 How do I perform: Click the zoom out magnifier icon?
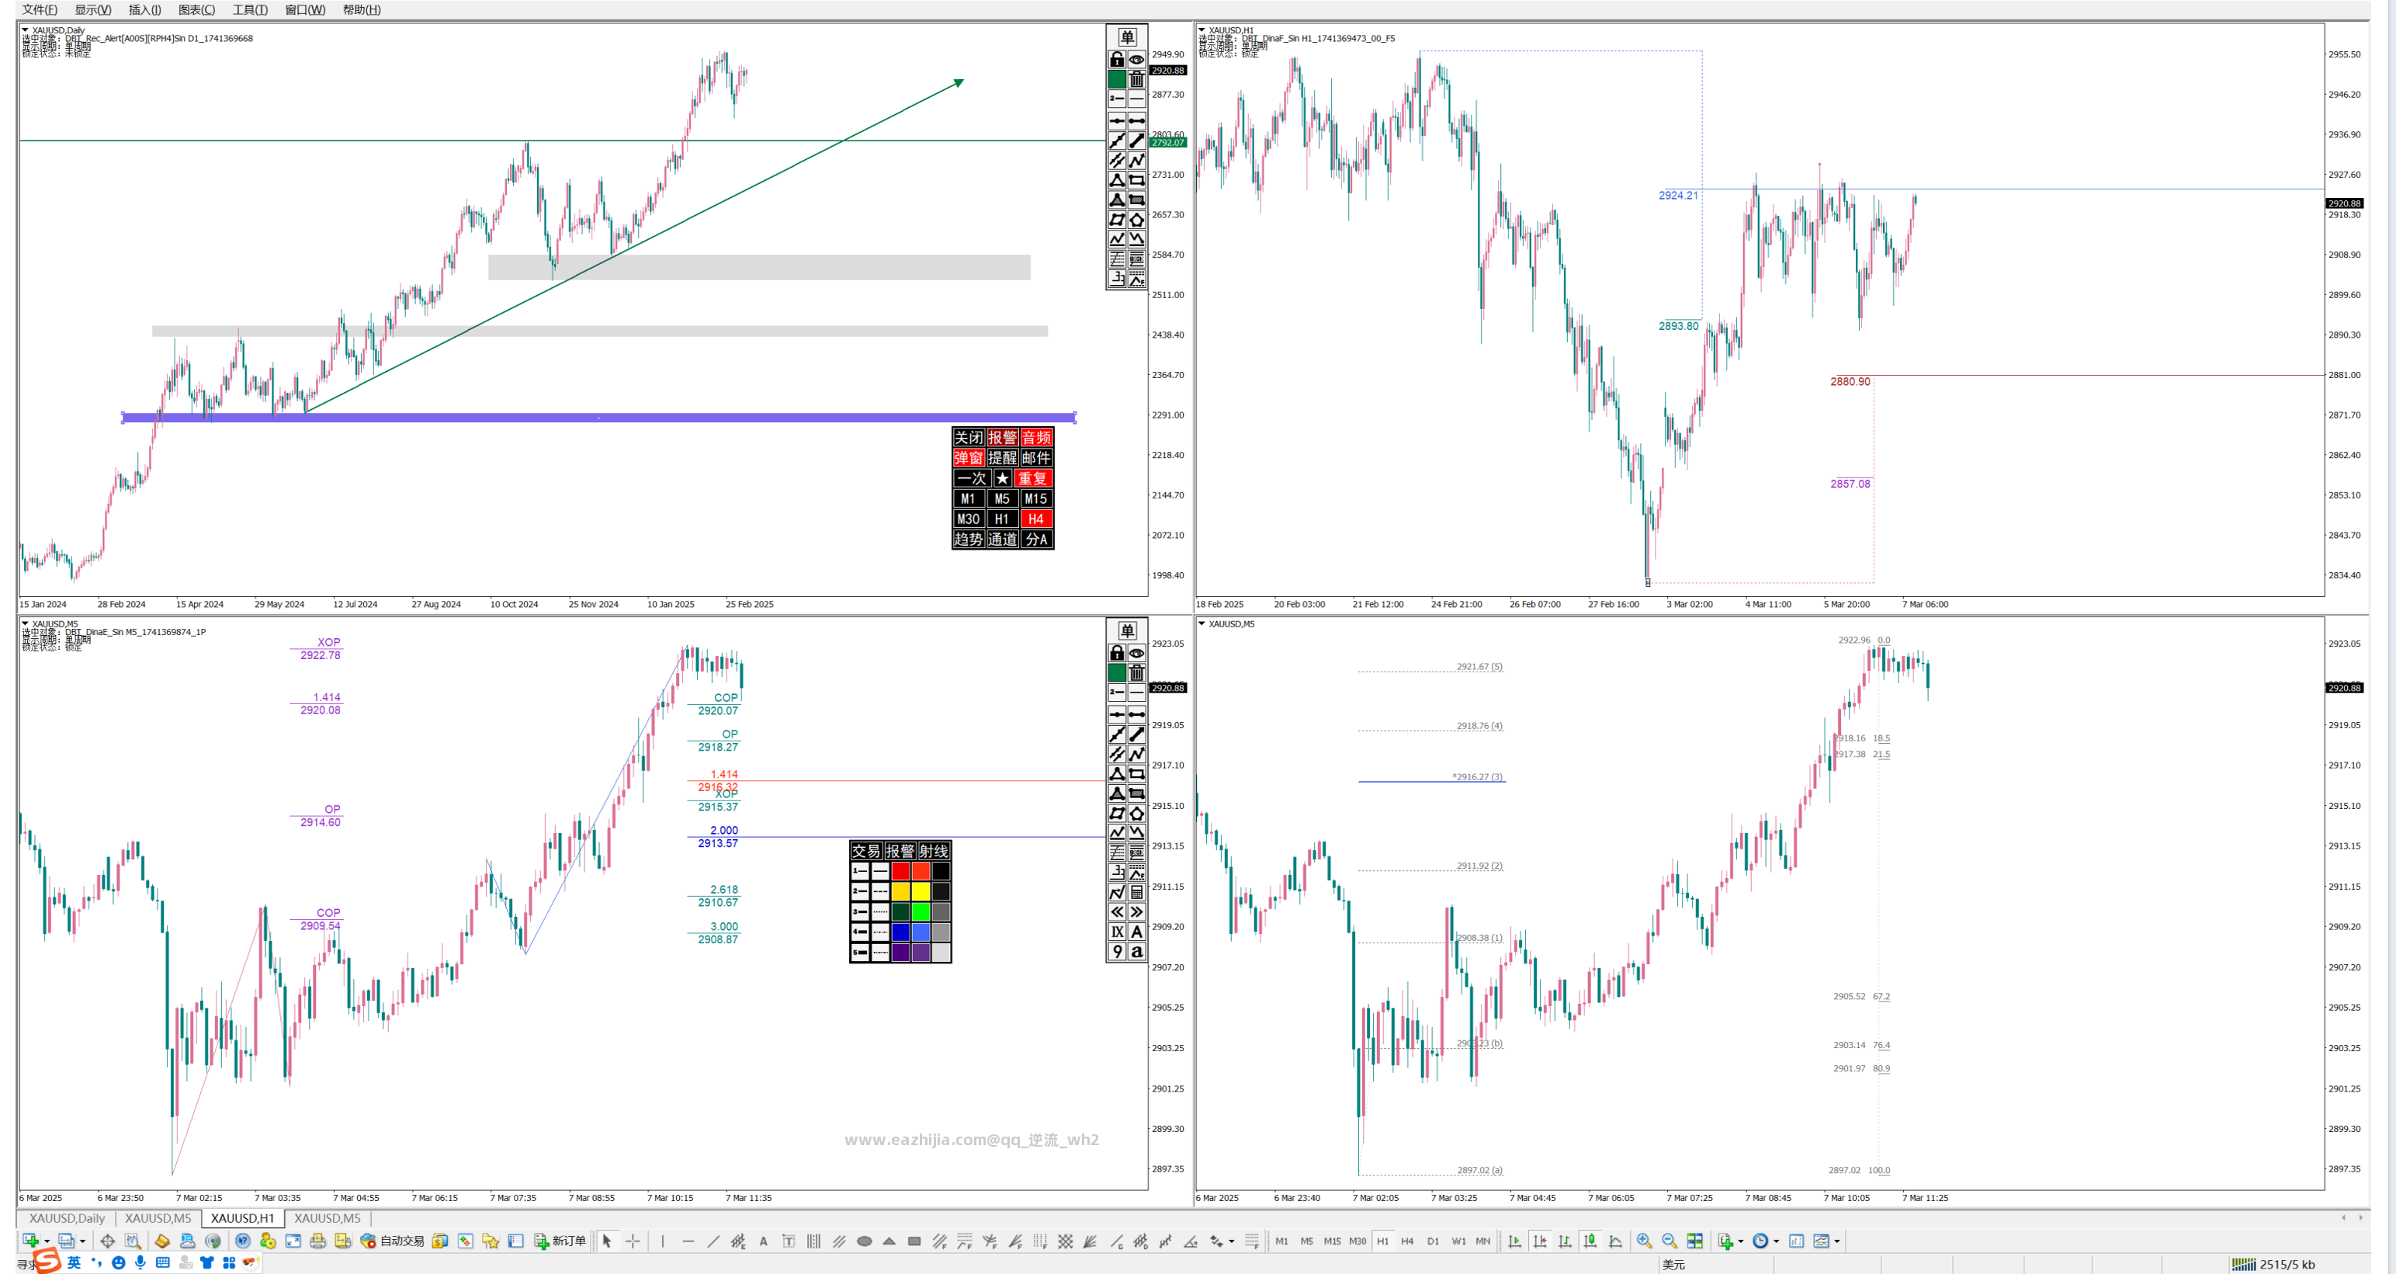click(1669, 1241)
